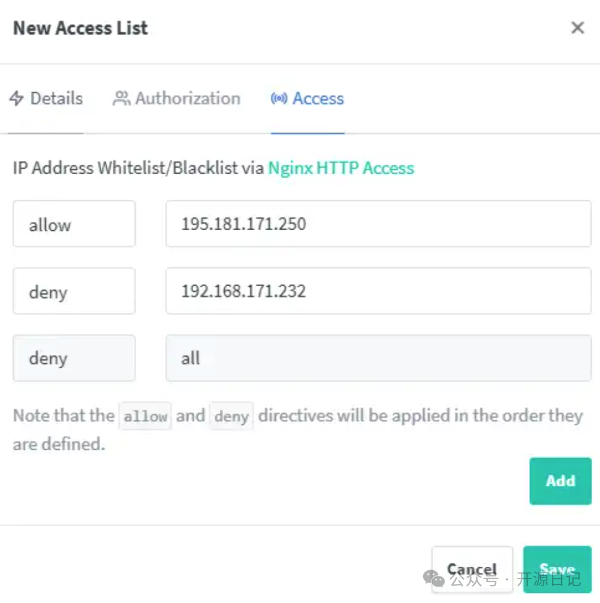
Task: Click the 192.168.171.232 address input
Action: pos(378,291)
